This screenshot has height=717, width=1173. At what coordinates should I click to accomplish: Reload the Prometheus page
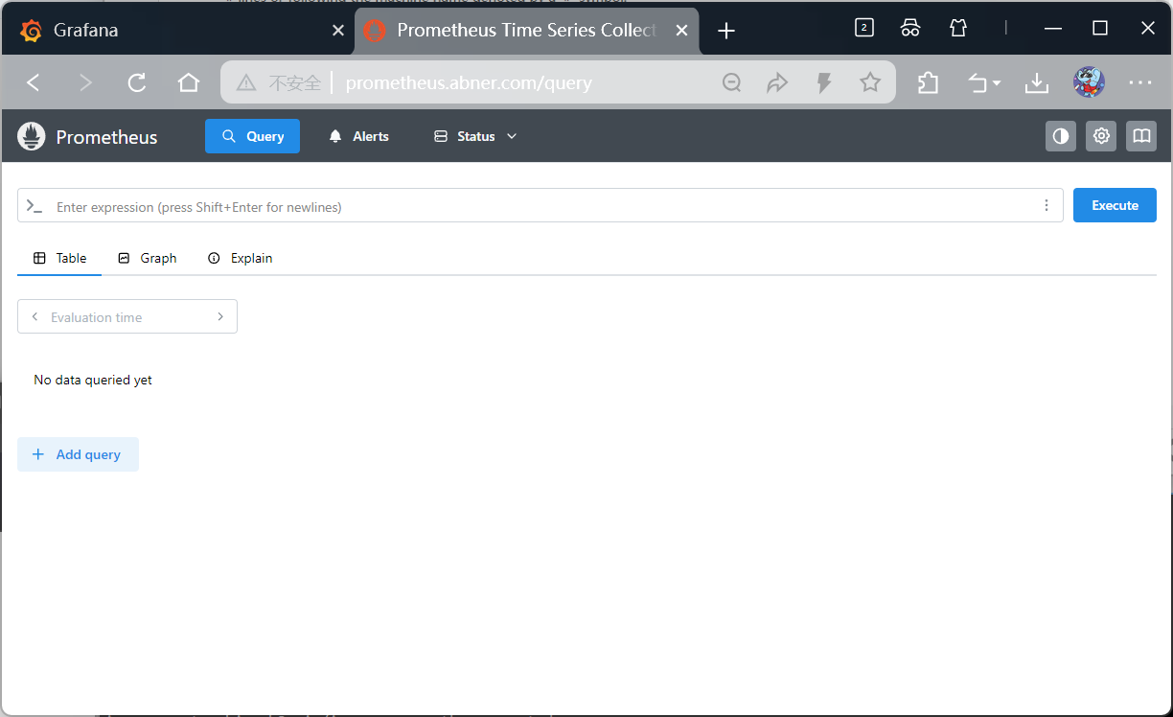[137, 82]
